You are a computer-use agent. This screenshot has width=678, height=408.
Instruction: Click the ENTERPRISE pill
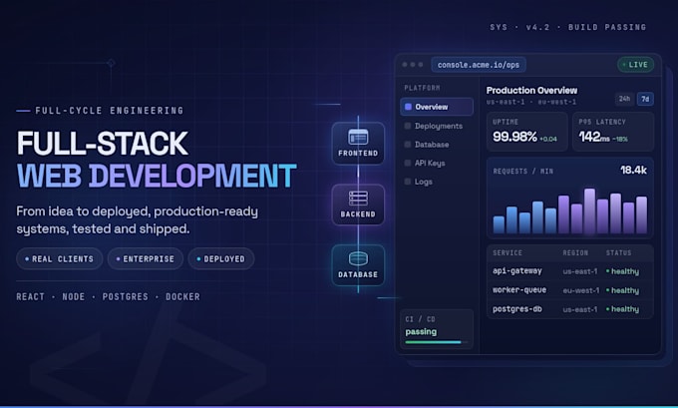click(x=146, y=258)
